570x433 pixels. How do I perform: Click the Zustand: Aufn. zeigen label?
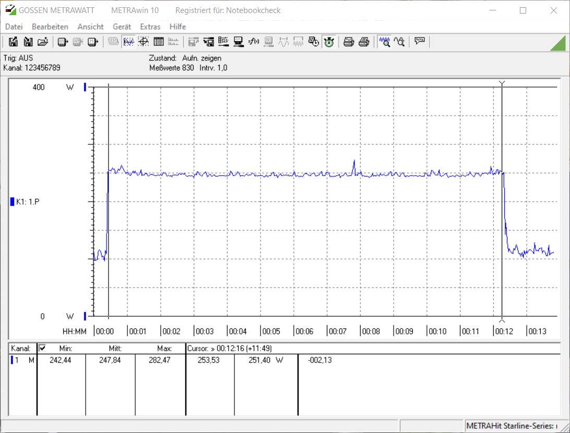(x=185, y=58)
